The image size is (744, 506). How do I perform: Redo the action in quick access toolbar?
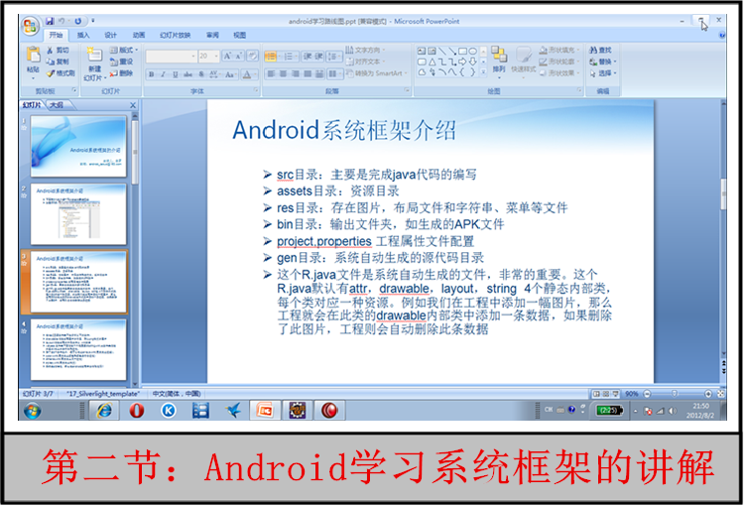tap(77, 21)
